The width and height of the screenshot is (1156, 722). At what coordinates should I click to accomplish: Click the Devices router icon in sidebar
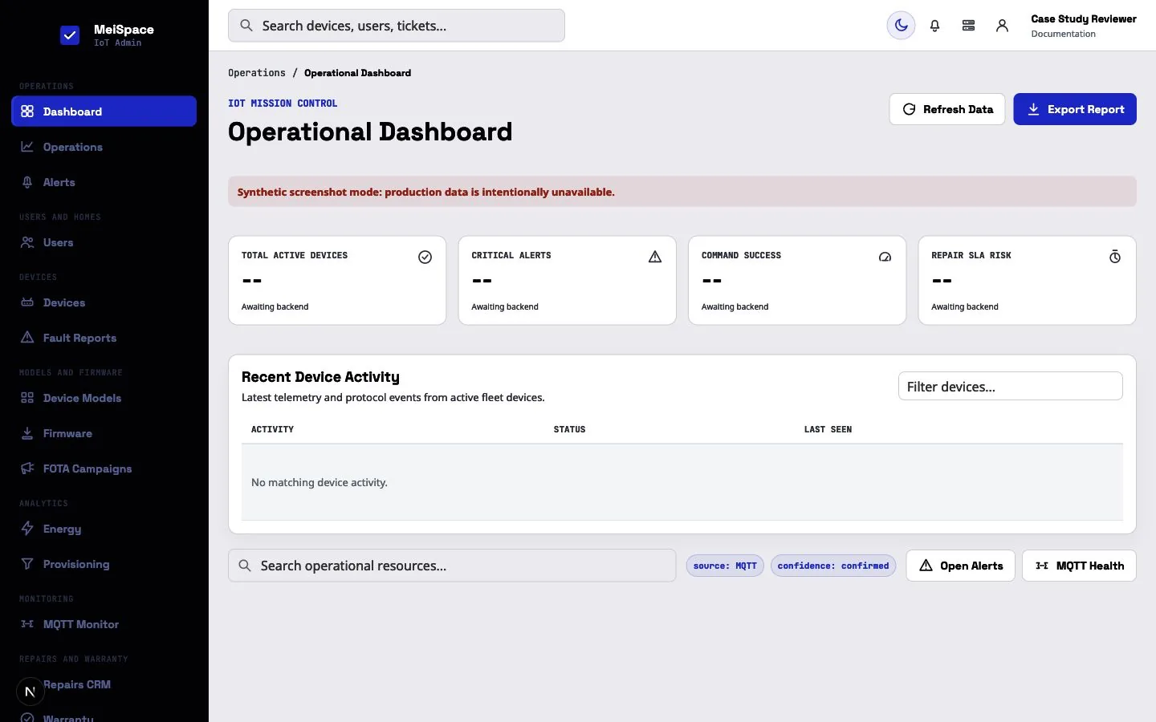(x=27, y=302)
